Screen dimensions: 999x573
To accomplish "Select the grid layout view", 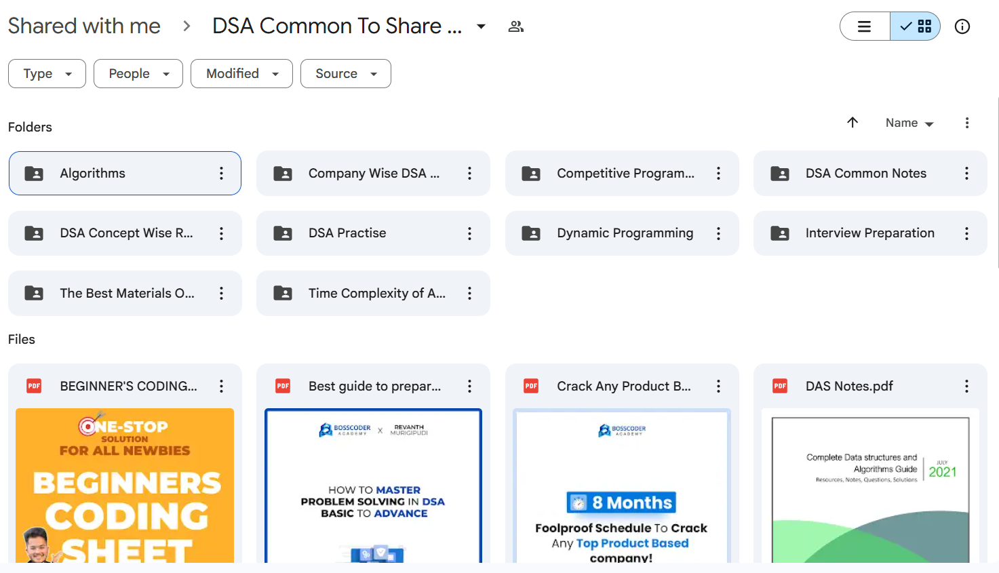I will (916, 26).
